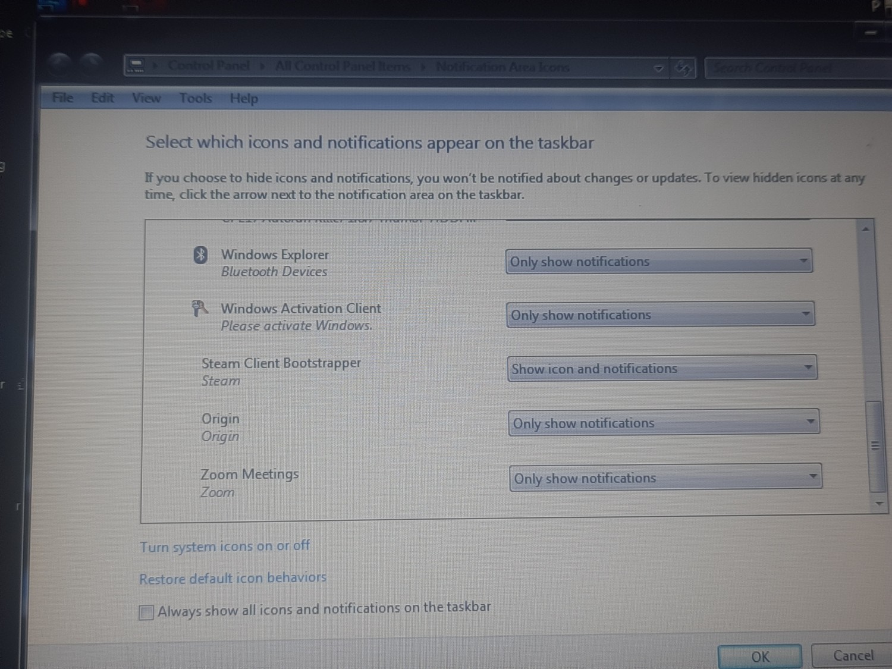Click the address bar location icon
This screenshot has width=892, height=669.
pyautogui.click(x=137, y=65)
